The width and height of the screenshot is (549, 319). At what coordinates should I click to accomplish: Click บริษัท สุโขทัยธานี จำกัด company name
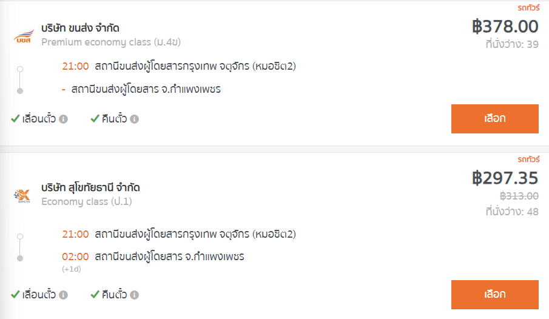[x=90, y=187]
